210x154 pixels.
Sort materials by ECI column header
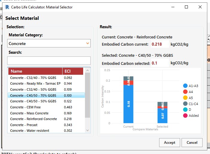(x=73, y=71)
